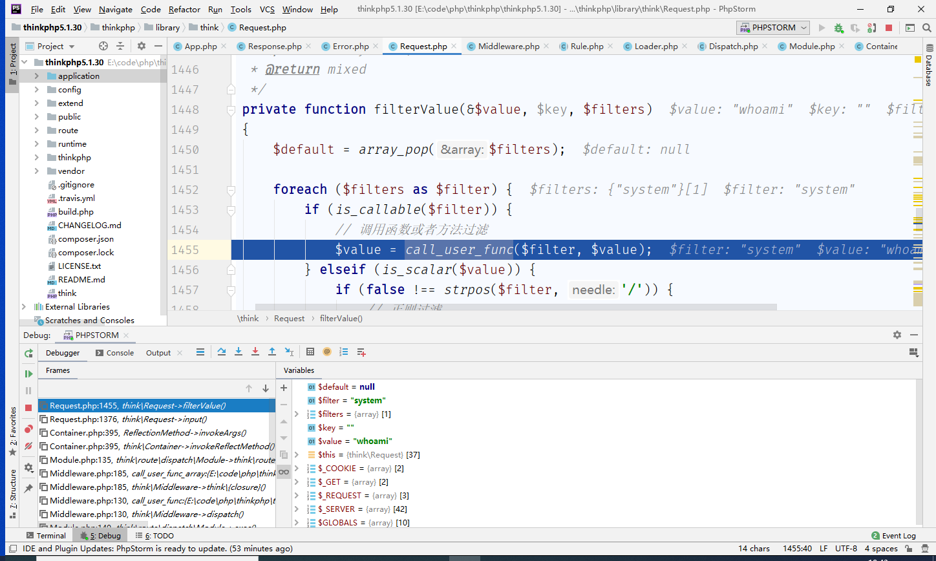Image resolution: width=936 pixels, height=561 pixels.
Task: Select frame Module.php:135
Action: point(157,460)
